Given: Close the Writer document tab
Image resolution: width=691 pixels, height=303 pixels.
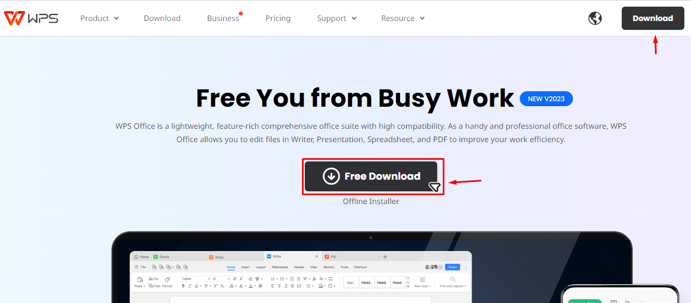Looking at the screenshot, I should pos(316,257).
